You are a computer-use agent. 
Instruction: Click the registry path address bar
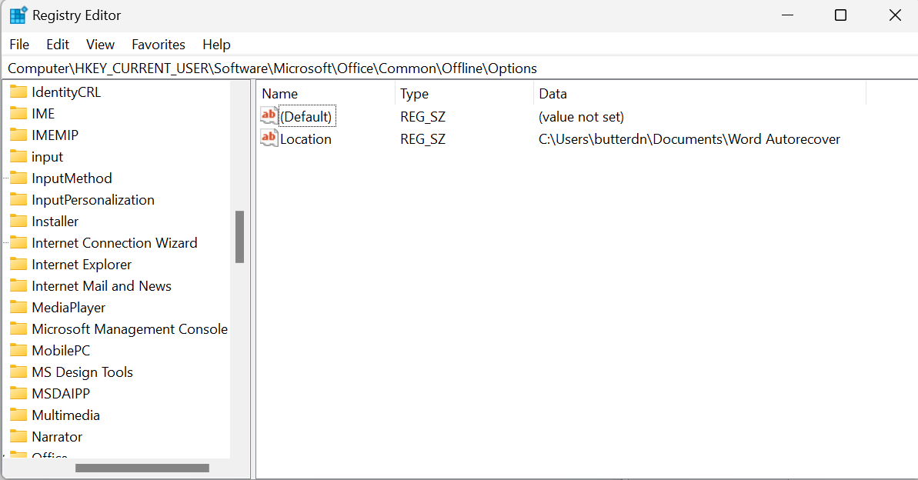pyautogui.click(x=459, y=68)
